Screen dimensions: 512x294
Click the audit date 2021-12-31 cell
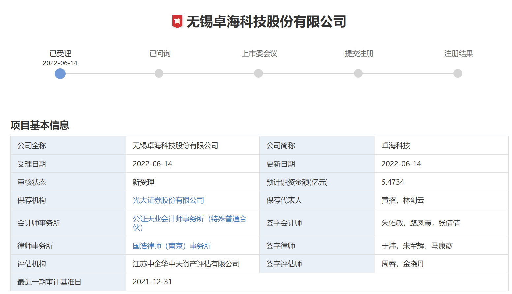click(x=153, y=282)
